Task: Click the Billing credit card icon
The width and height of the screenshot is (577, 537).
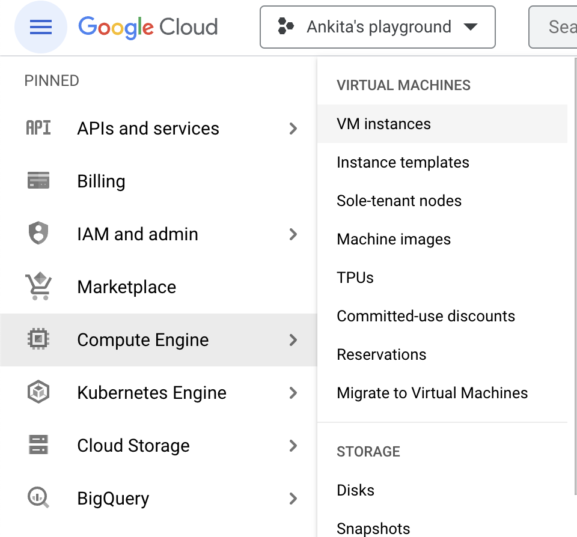Action: (39, 181)
